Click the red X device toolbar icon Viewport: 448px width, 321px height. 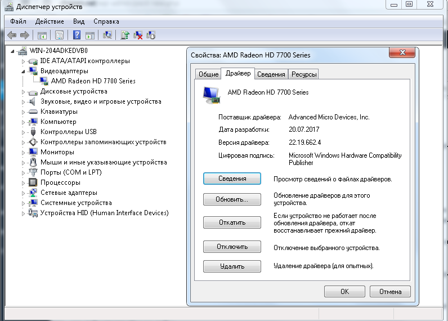[x=138, y=35]
